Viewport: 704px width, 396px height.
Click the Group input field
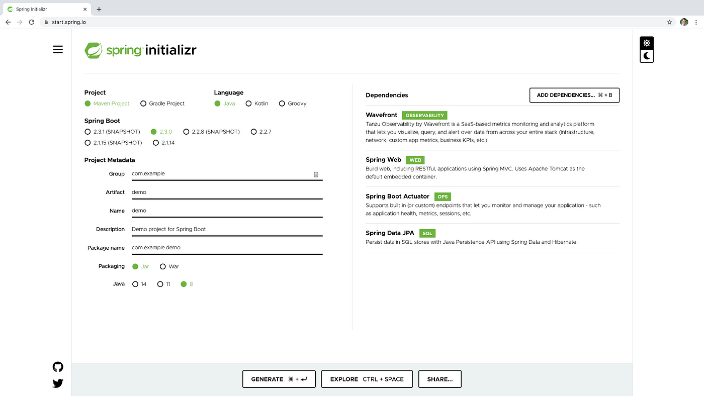[227, 174]
